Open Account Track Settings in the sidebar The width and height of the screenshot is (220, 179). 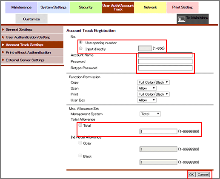[x=32, y=45]
